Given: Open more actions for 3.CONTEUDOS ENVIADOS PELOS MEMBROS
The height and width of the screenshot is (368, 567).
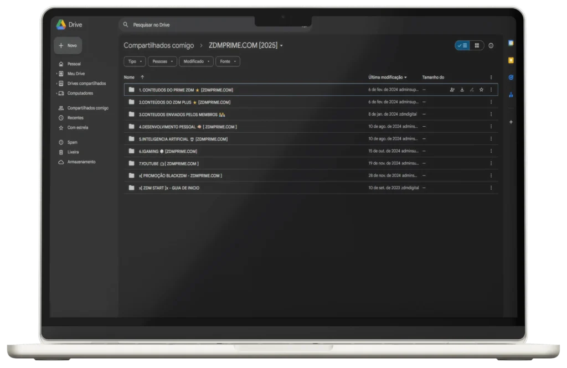Looking at the screenshot, I should (x=491, y=114).
